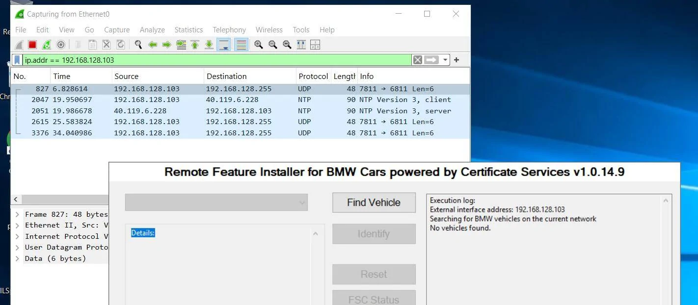The height and width of the screenshot is (305, 698).
Task: Expand the Ethernet II tree row
Action: click(x=17, y=226)
